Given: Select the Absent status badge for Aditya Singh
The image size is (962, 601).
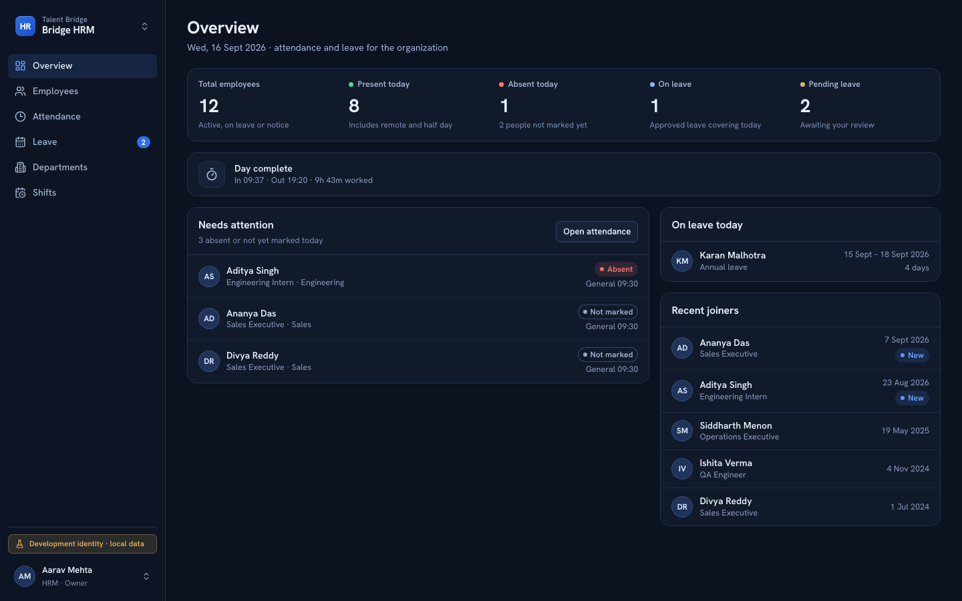Looking at the screenshot, I should [x=616, y=269].
